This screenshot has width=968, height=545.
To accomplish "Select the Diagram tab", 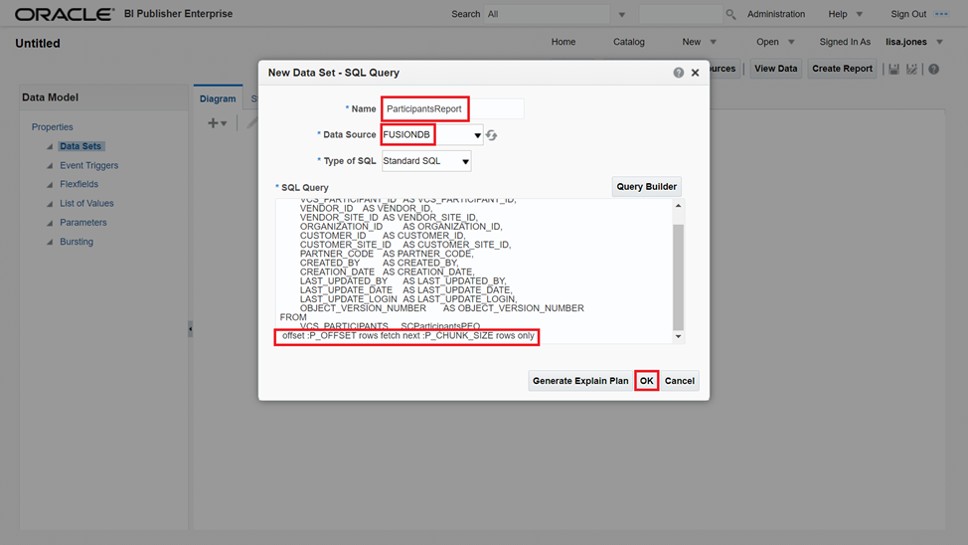I will coord(218,98).
